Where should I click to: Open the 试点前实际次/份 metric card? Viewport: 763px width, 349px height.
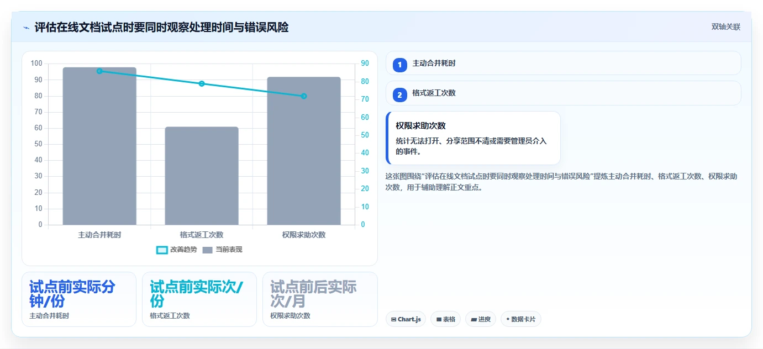199,299
